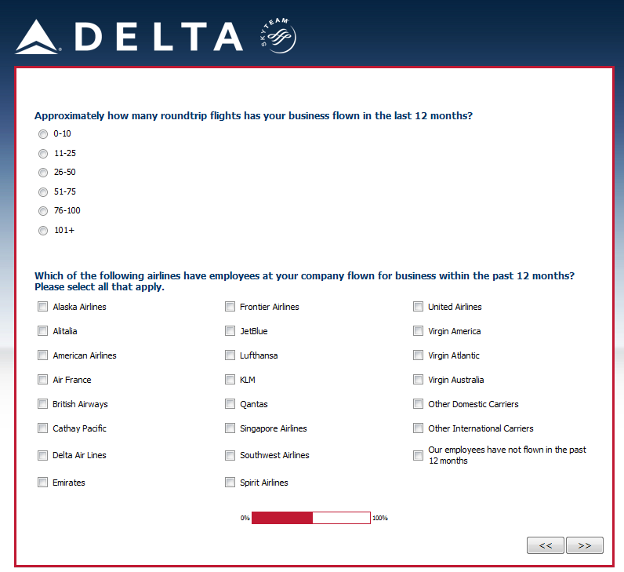Choose the 26-50 flights radio button
This screenshot has height=572, width=624.
coord(43,173)
